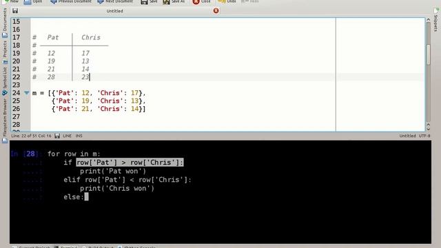Click the editor vertical scrollbar handle

tap(428, 55)
